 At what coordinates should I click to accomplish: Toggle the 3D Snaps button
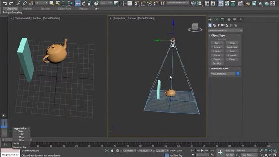136,3
